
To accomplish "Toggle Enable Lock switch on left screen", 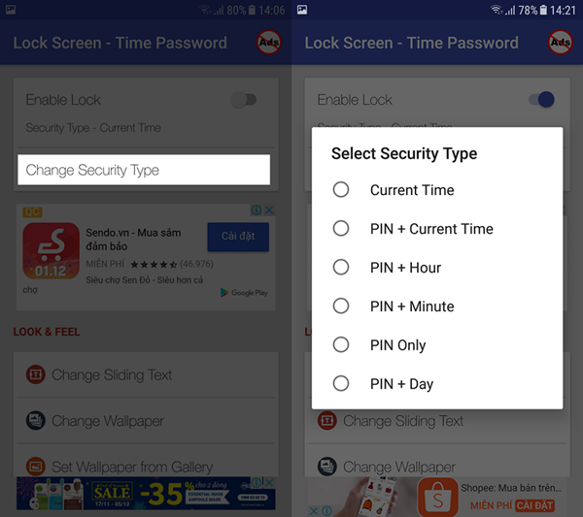I will click(x=244, y=100).
